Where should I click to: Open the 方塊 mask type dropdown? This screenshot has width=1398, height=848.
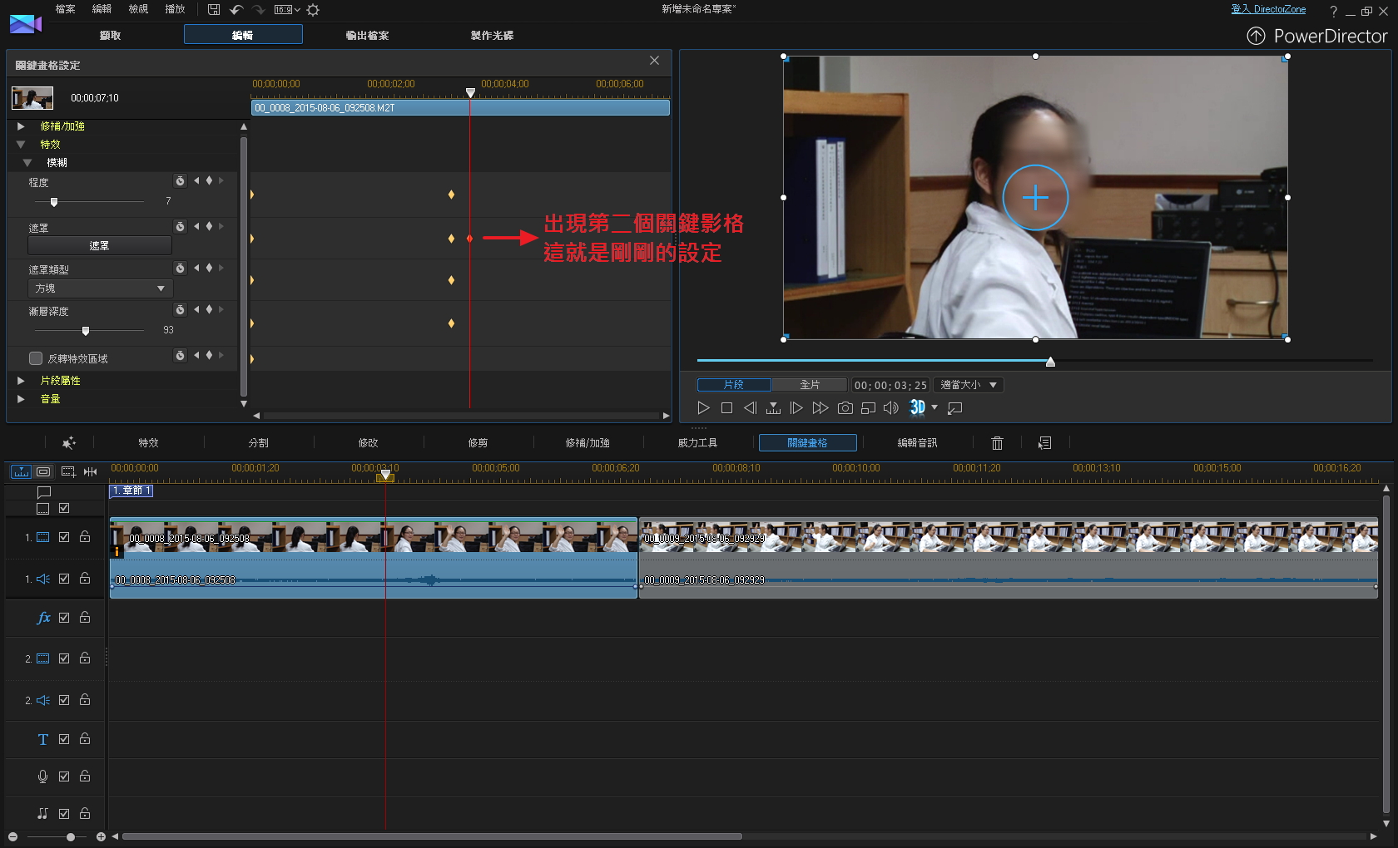(100, 288)
